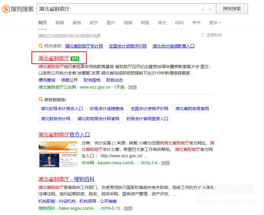
Task: Click the Sogou logo icon
Action: pyautogui.click(x=6, y=9)
